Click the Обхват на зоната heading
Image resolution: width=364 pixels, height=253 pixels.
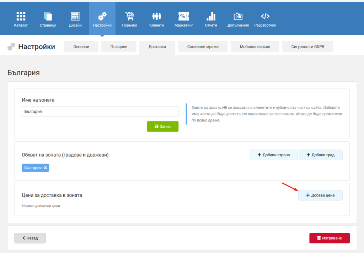(65, 155)
